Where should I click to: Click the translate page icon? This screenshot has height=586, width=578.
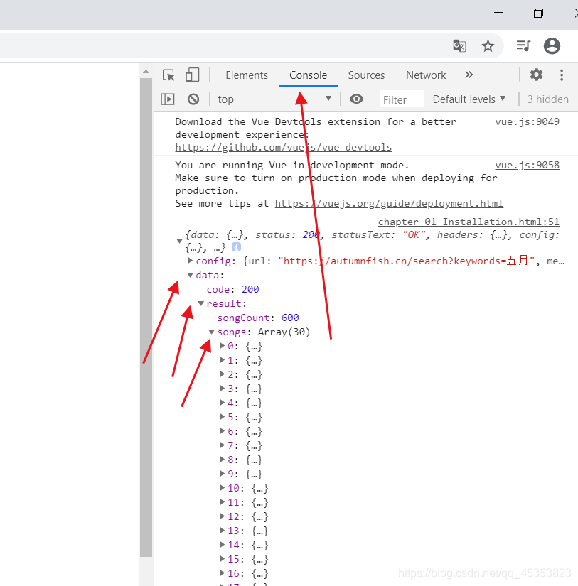click(x=459, y=46)
